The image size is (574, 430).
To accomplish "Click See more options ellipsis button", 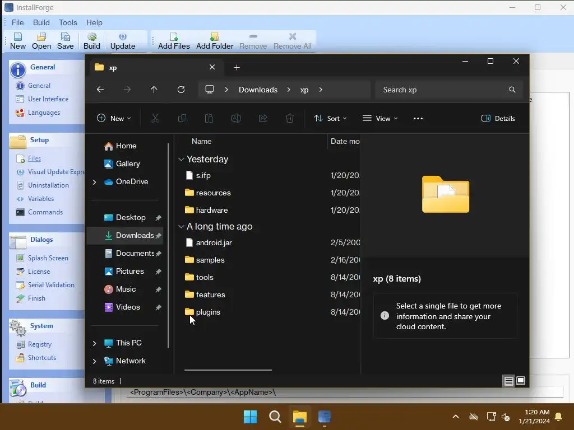I will tap(418, 118).
